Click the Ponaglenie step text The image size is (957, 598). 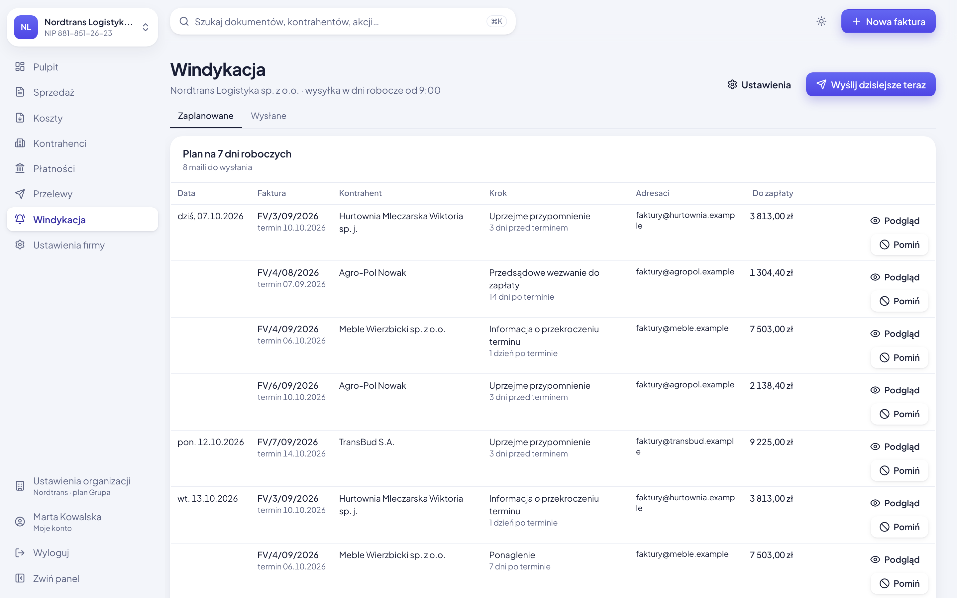[512, 555]
